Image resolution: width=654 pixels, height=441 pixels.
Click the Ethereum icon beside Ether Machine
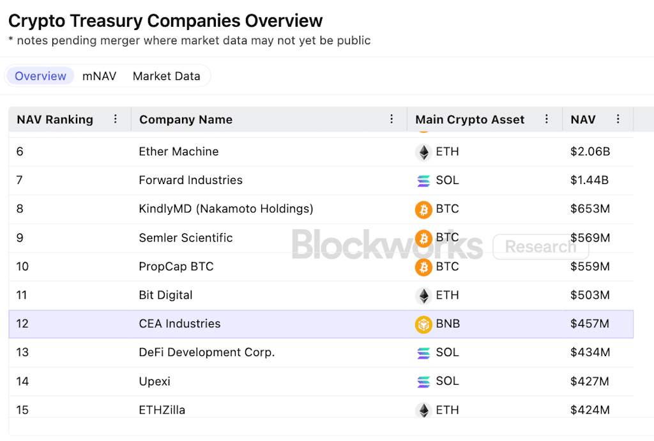click(423, 152)
